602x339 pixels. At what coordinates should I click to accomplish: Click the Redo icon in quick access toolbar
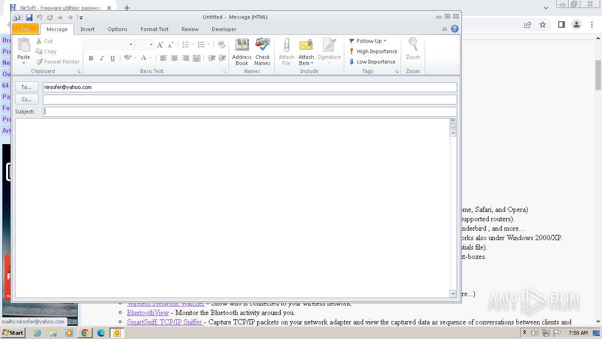[x=50, y=17]
